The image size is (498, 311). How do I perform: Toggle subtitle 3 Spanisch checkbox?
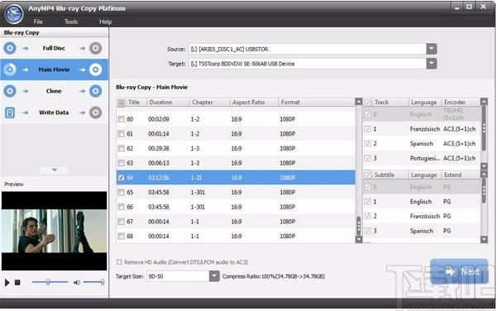367,231
